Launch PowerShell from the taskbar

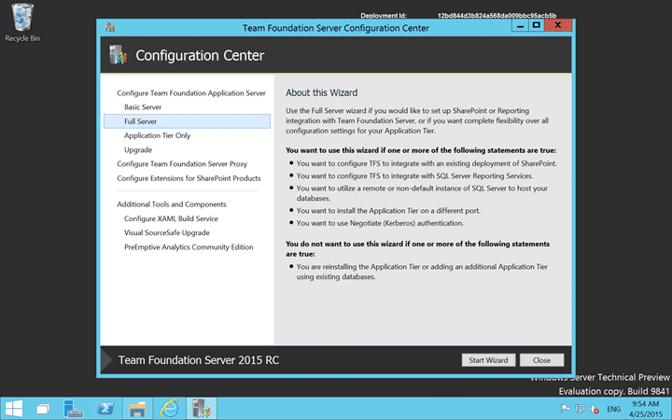(105, 409)
